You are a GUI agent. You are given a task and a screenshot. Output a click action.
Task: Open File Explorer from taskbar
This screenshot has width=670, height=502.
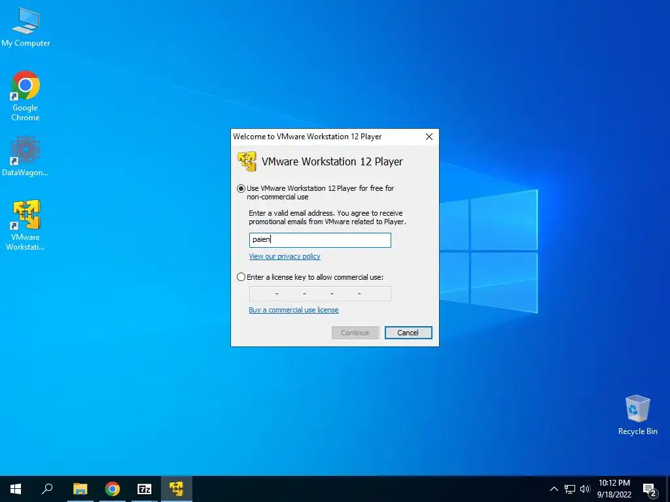80,489
